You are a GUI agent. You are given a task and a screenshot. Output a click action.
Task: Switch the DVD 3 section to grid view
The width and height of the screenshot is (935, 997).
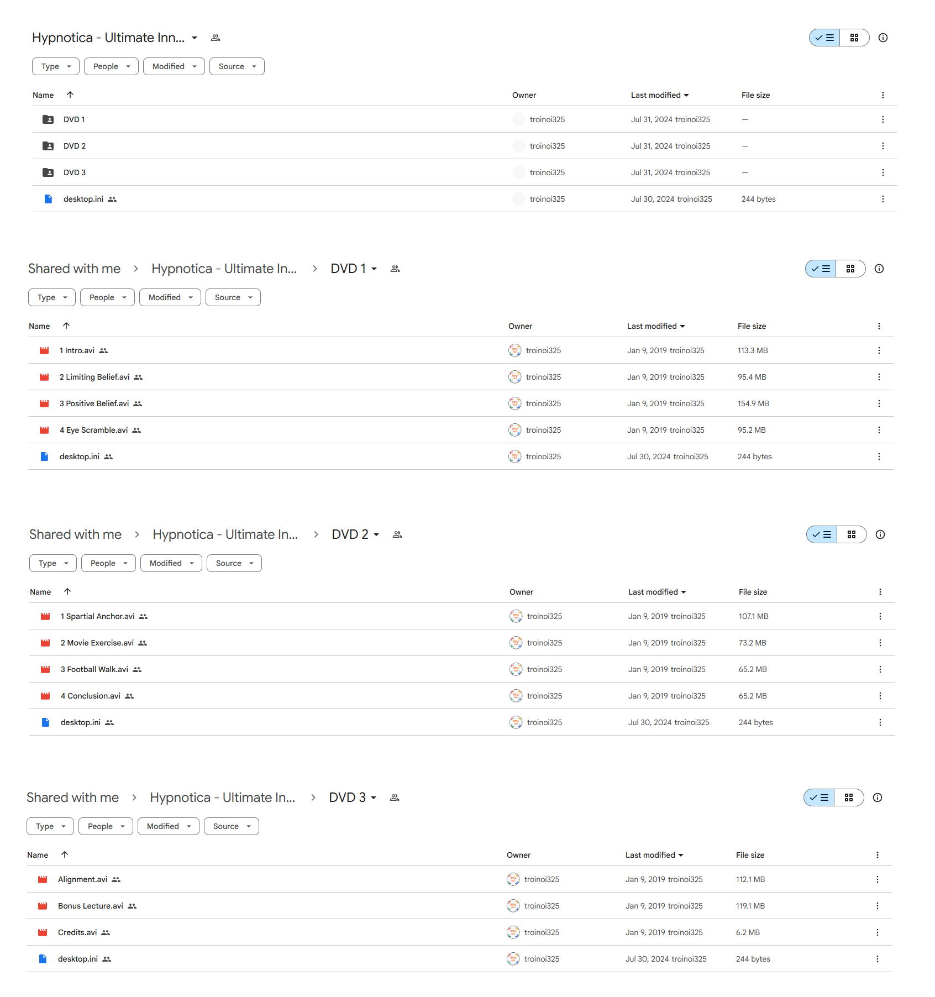(849, 797)
